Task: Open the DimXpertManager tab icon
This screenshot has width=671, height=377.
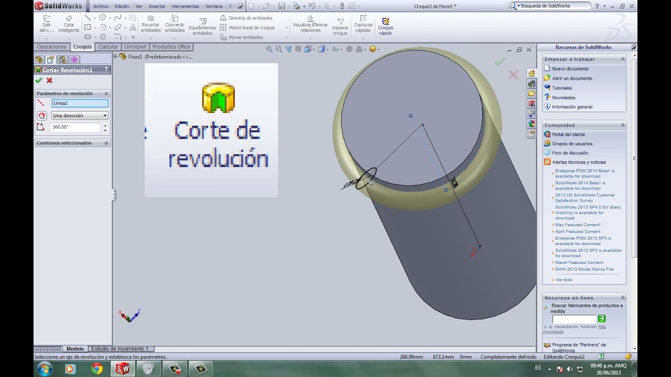Action: (74, 59)
